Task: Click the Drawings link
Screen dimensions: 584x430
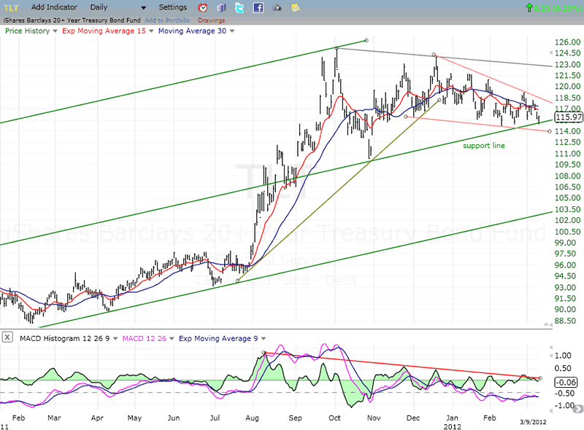Action: coord(212,20)
